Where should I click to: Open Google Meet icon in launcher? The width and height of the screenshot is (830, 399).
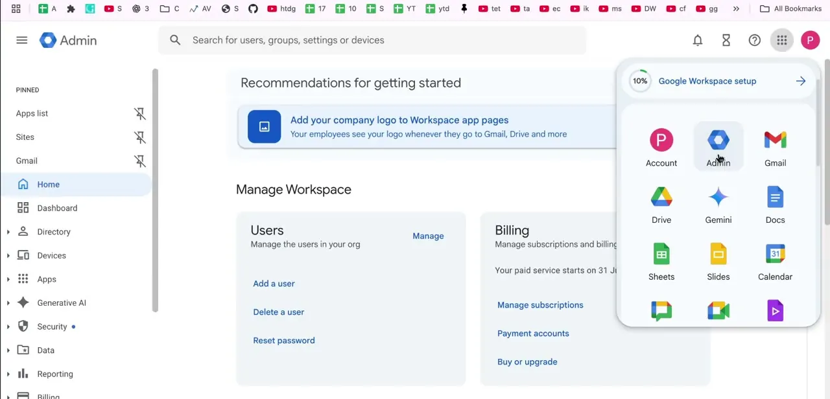(x=718, y=311)
